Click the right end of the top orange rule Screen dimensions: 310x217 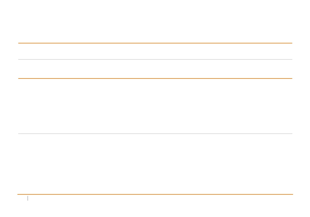pyautogui.click(x=292, y=43)
